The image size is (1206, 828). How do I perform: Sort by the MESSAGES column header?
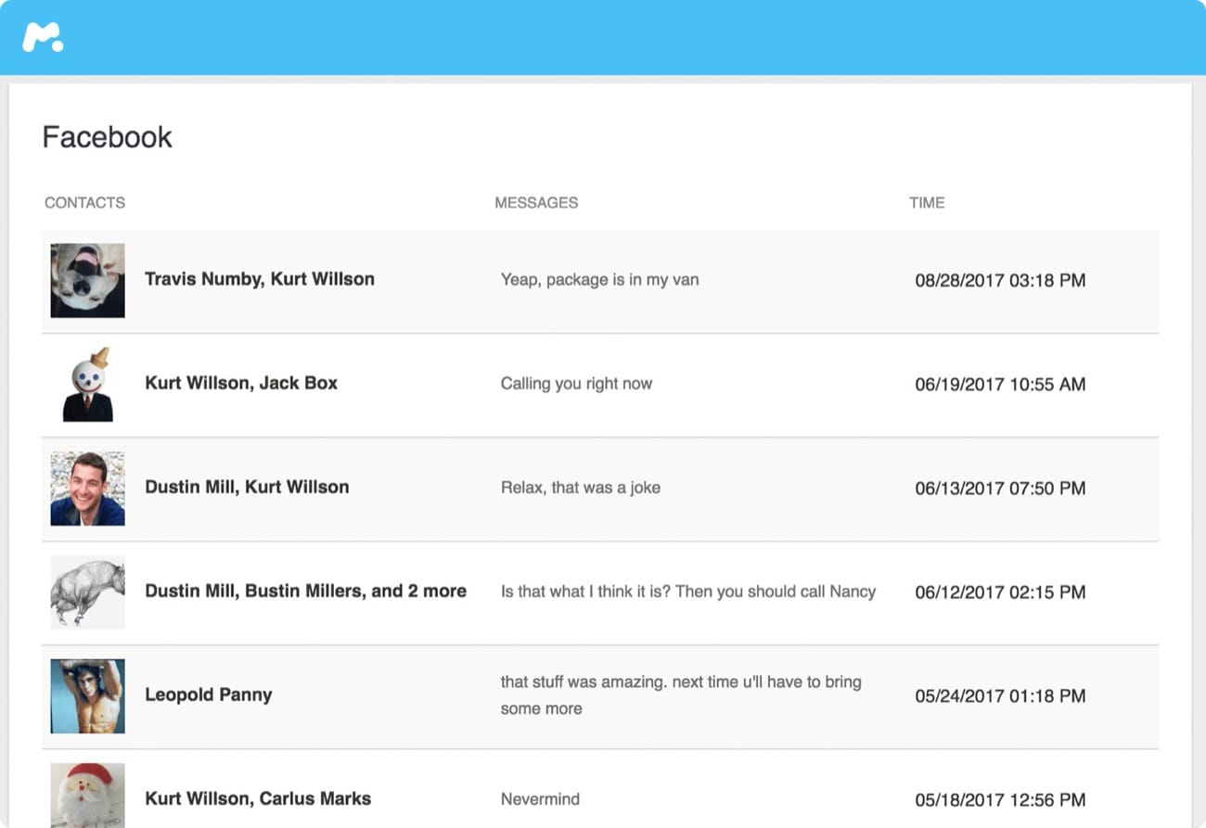(536, 202)
